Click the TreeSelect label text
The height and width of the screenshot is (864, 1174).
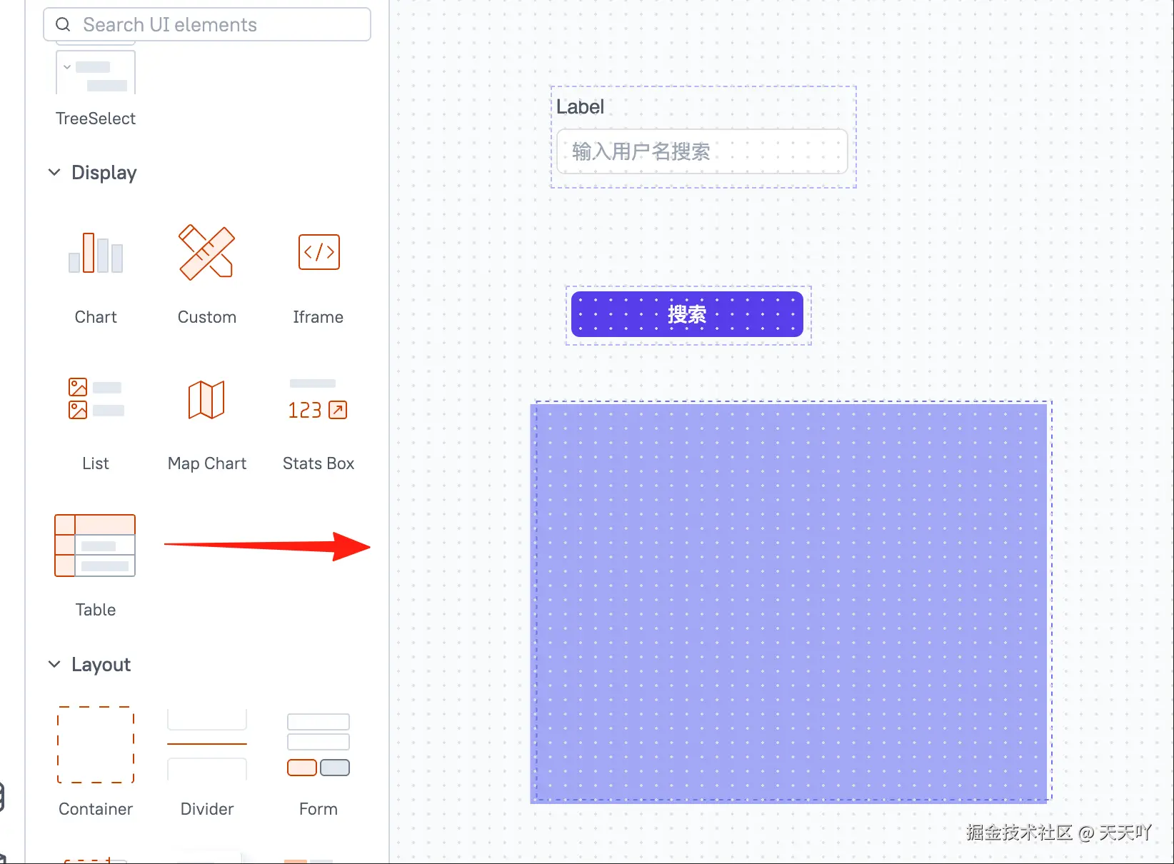click(x=96, y=119)
